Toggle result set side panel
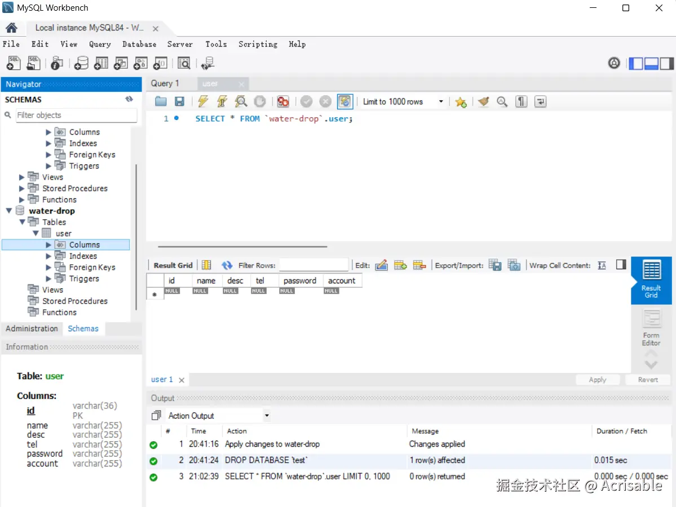The width and height of the screenshot is (676, 507). point(621,265)
